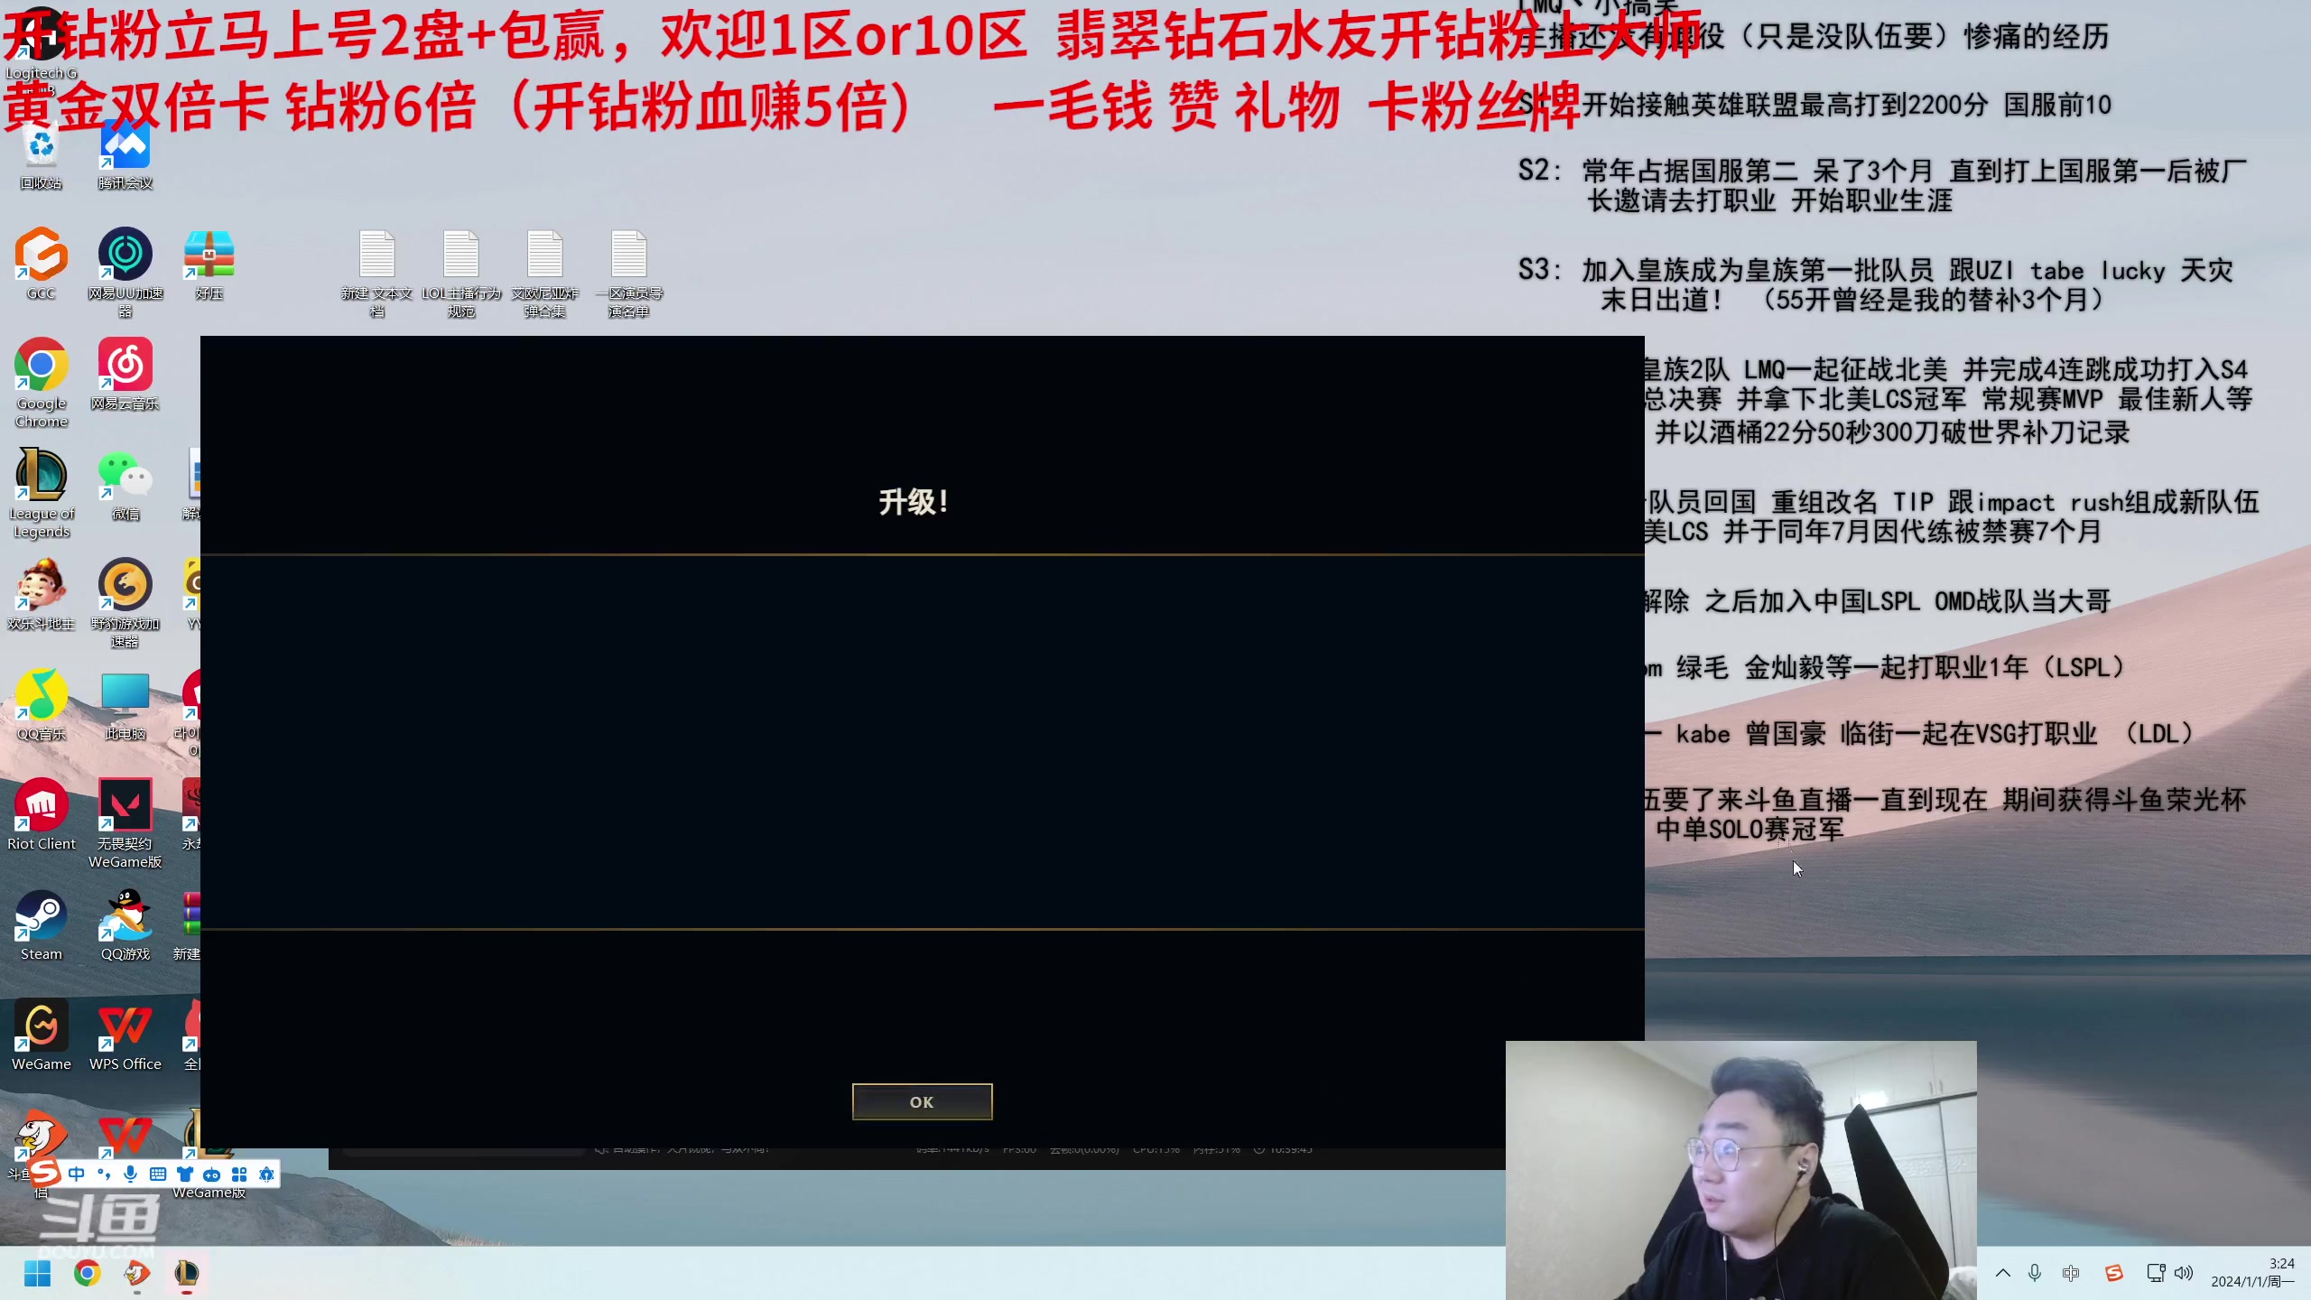This screenshot has width=2311, height=1300.
Task: Click the Sogou icon in system tray
Action: click(2114, 1273)
